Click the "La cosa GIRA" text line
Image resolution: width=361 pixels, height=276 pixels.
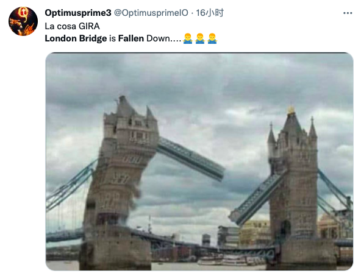click(x=73, y=26)
